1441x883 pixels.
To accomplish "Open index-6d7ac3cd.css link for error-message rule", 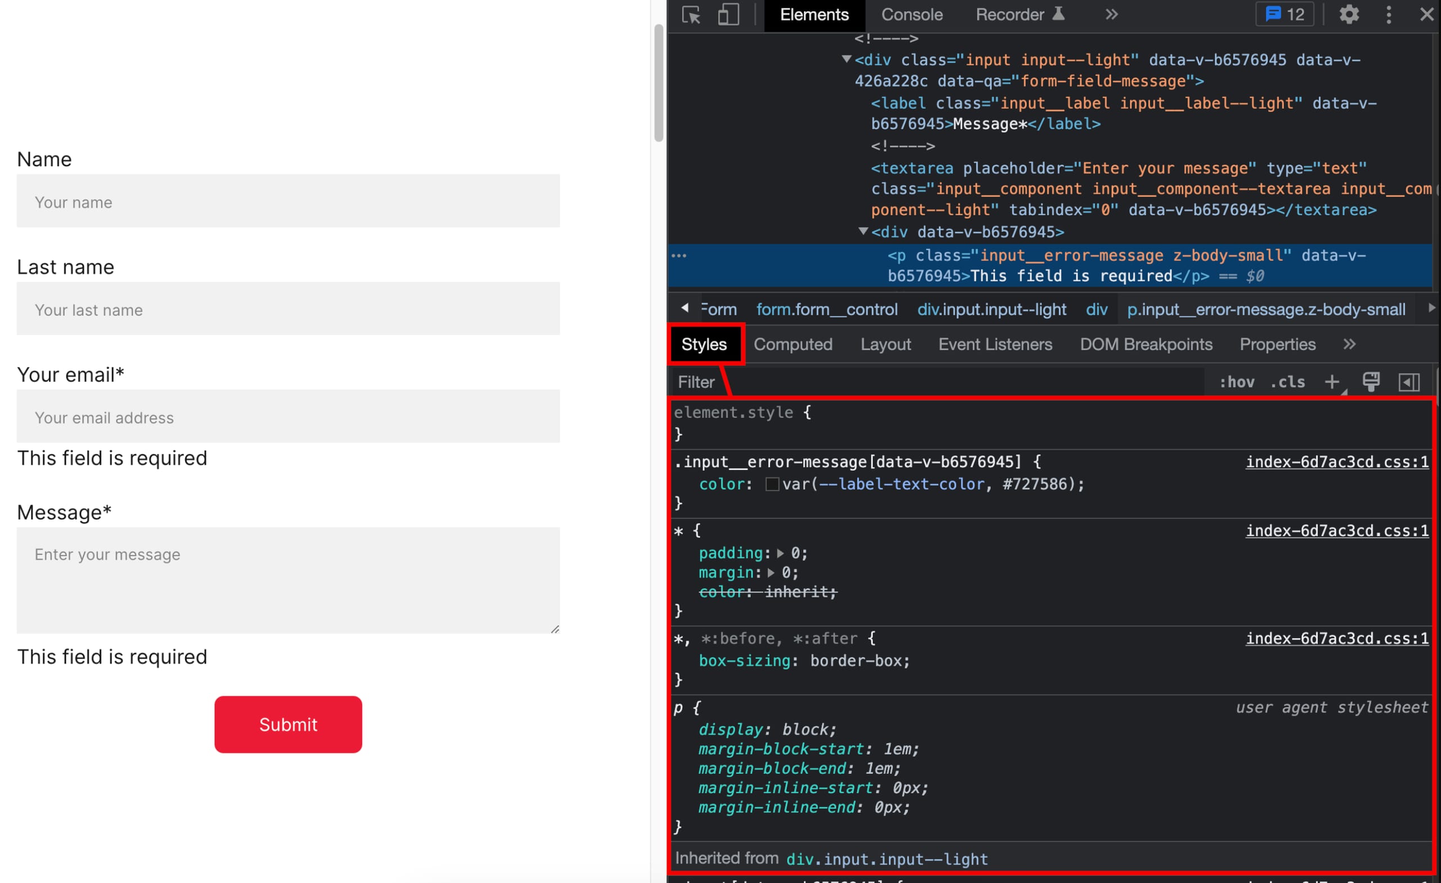I will [x=1336, y=462].
